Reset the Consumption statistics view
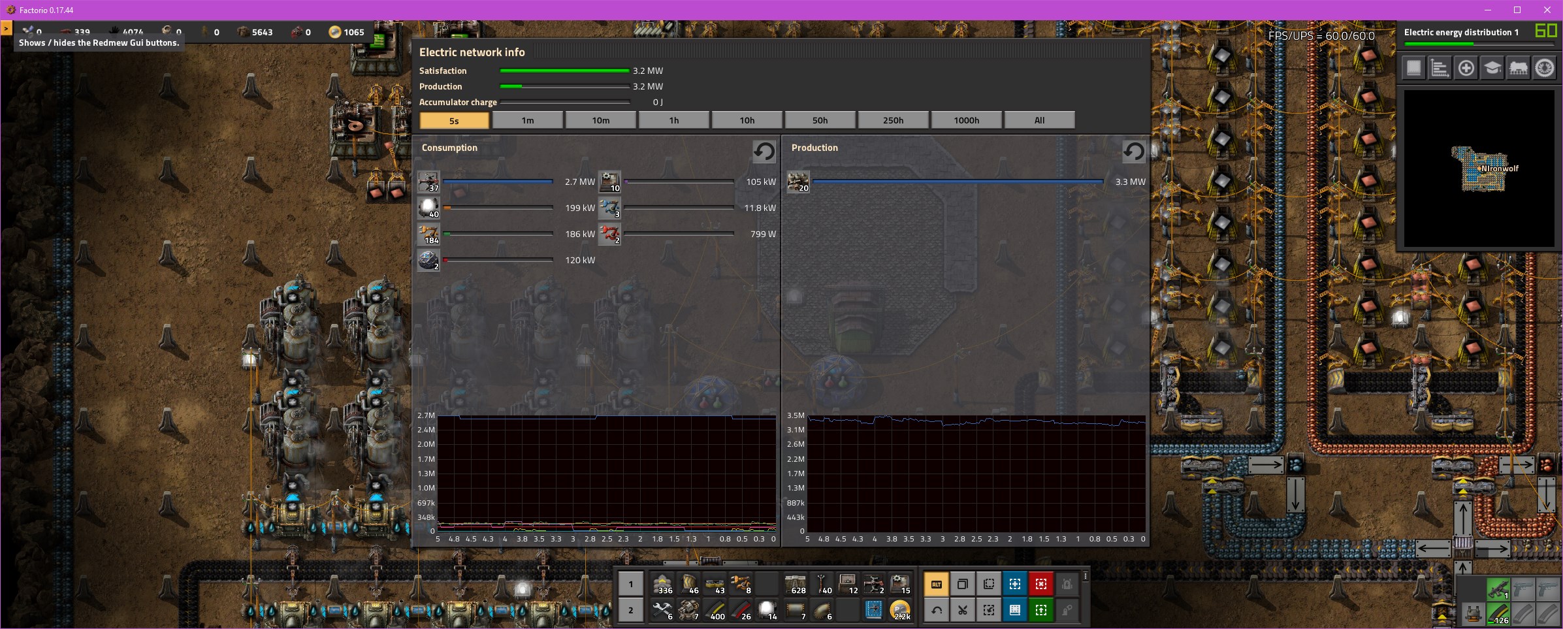This screenshot has width=1563, height=629. coord(764,152)
